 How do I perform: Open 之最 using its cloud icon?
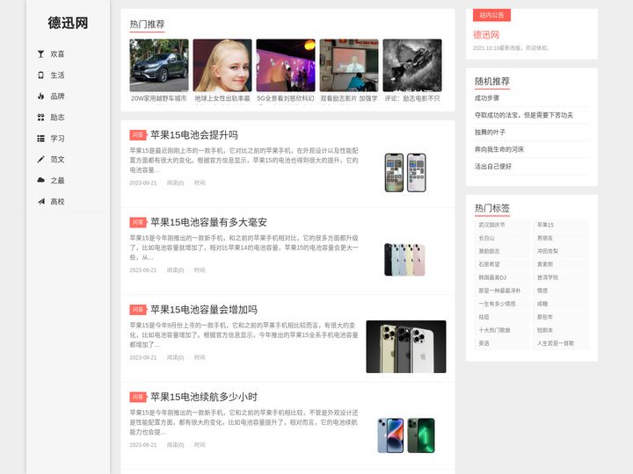pyautogui.click(x=40, y=180)
